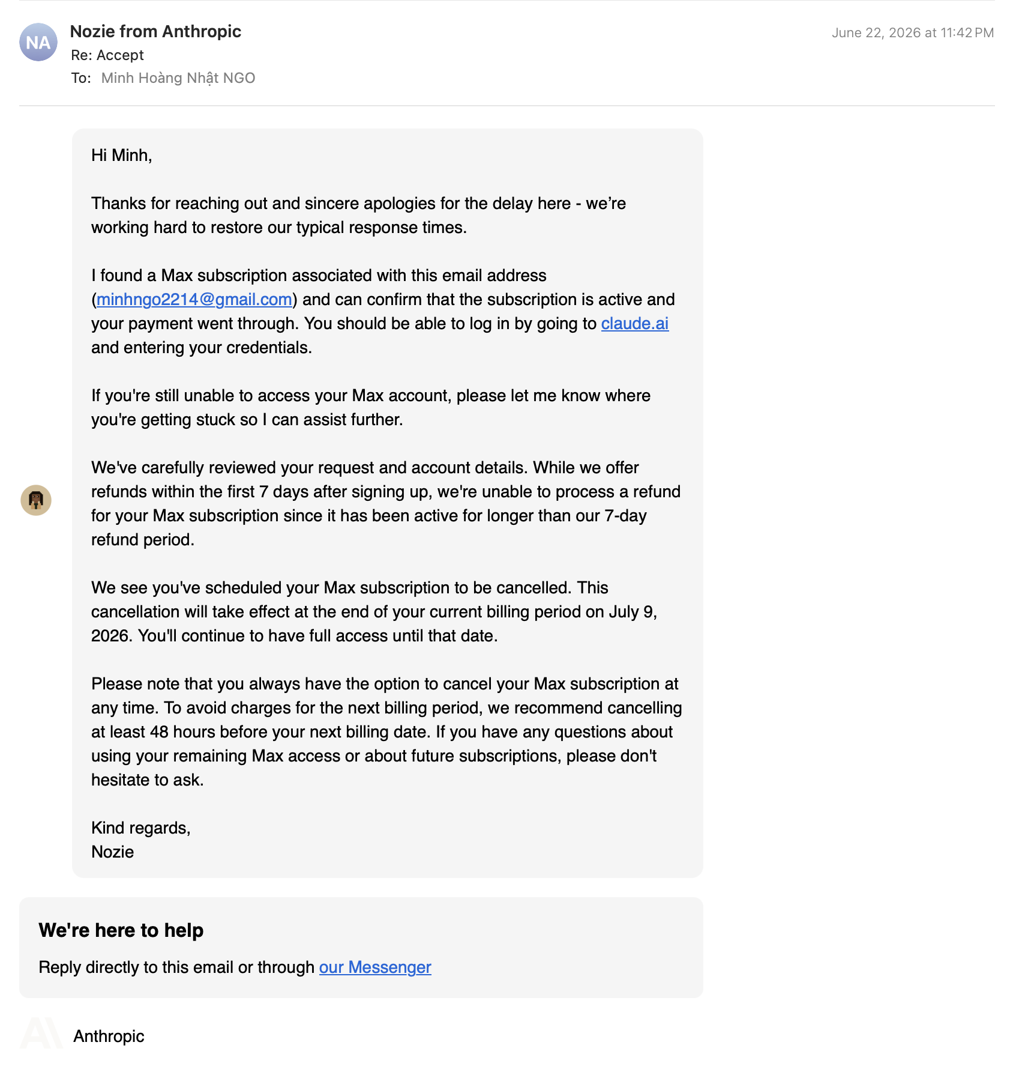Click the "Re: Accept" subject line
Screen dimensions: 1013x1087
pos(107,55)
